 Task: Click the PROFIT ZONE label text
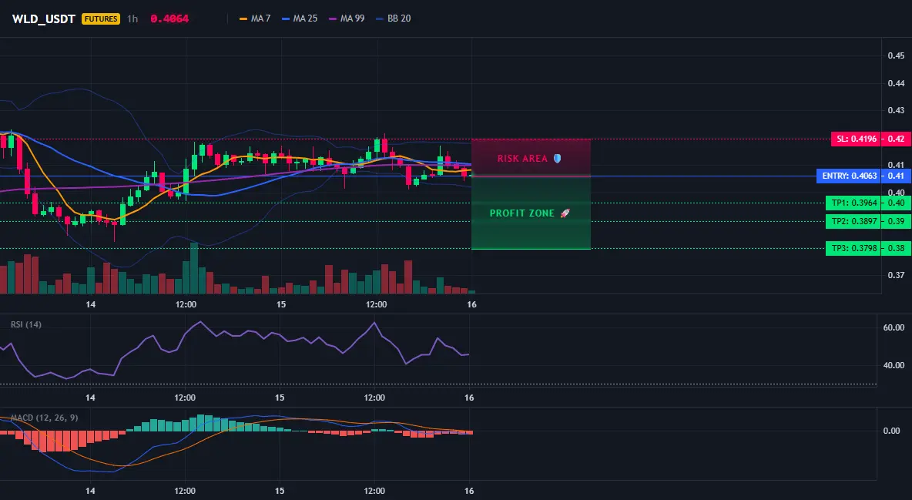click(521, 213)
